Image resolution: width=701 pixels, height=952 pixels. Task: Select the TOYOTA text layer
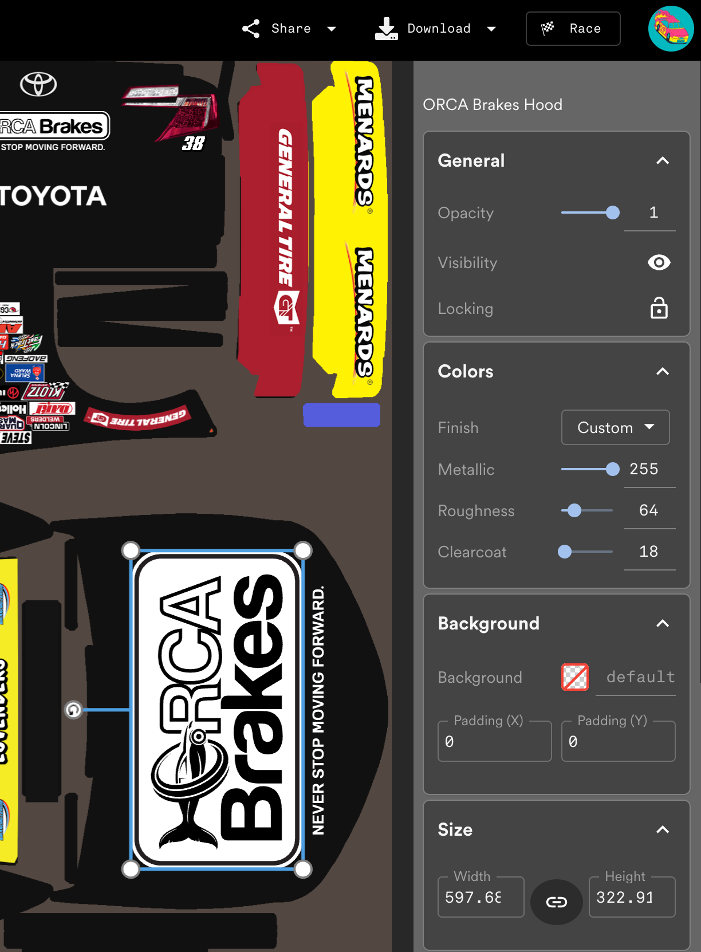(53, 196)
